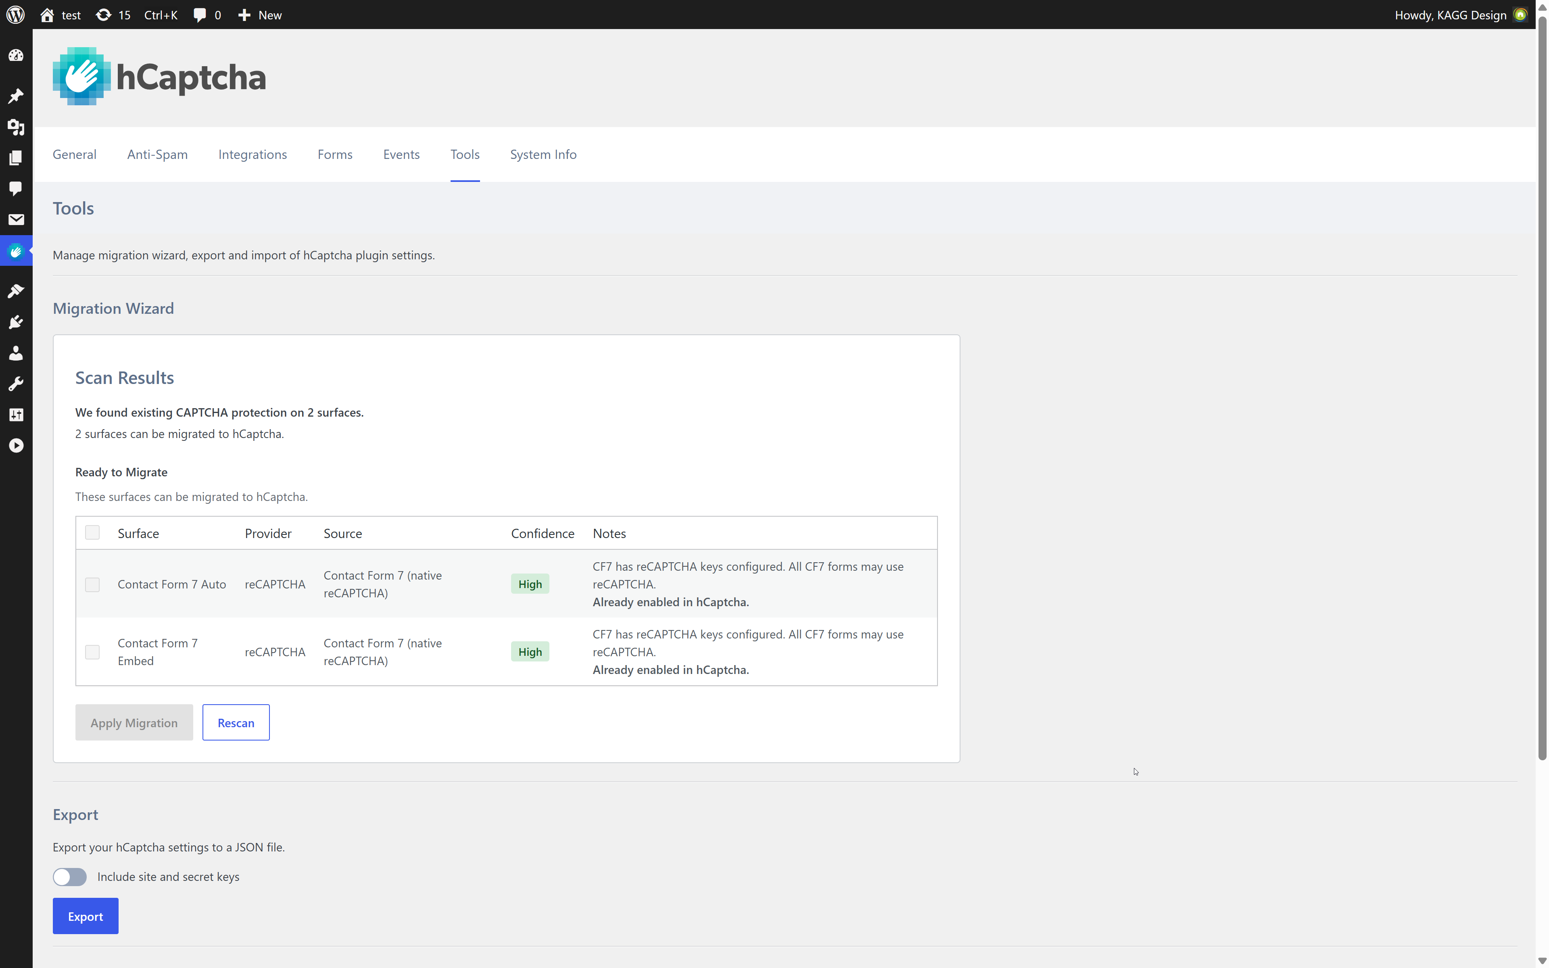
Task: Open the Appearance paintbrush icon
Action: pos(16,291)
